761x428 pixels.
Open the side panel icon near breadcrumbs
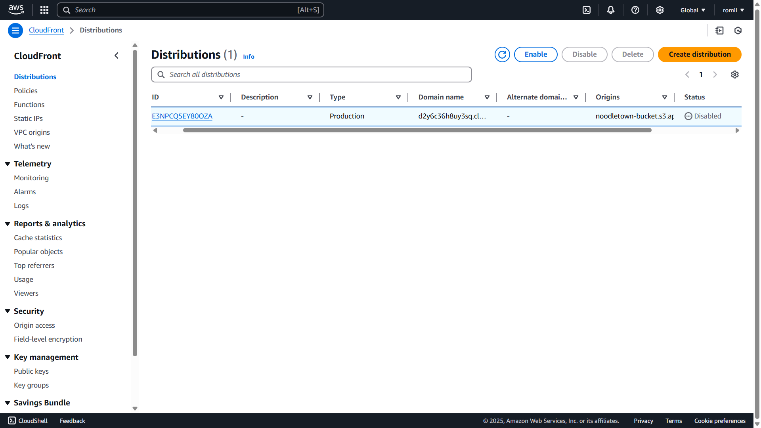click(x=720, y=31)
